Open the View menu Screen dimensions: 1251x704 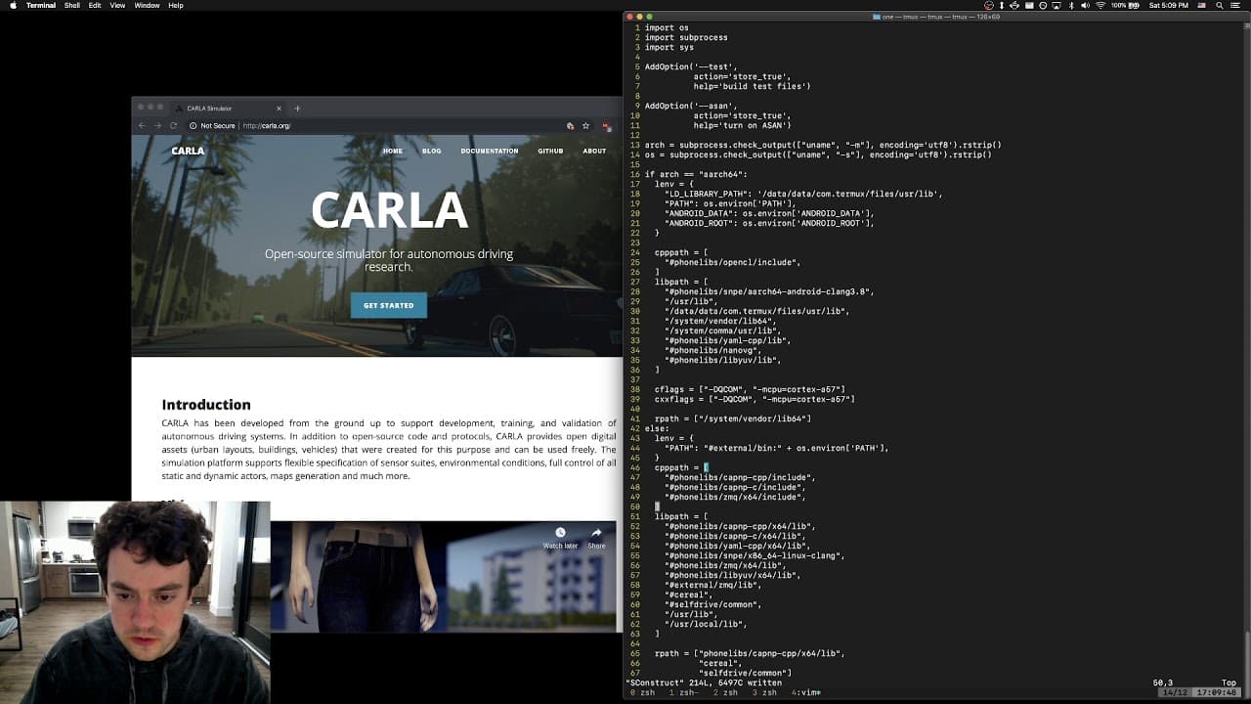[x=117, y=5]
